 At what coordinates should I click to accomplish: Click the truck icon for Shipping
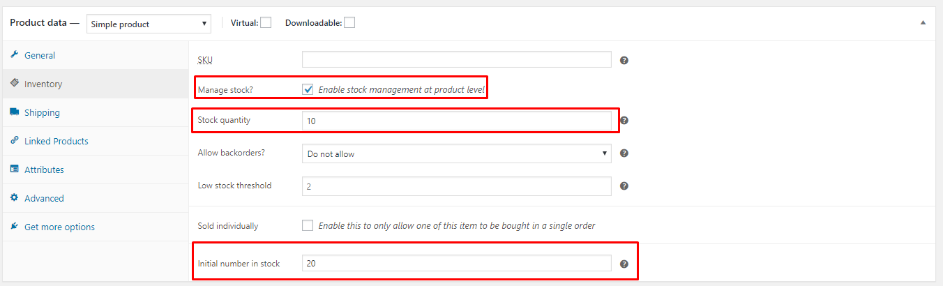[14, 112]
